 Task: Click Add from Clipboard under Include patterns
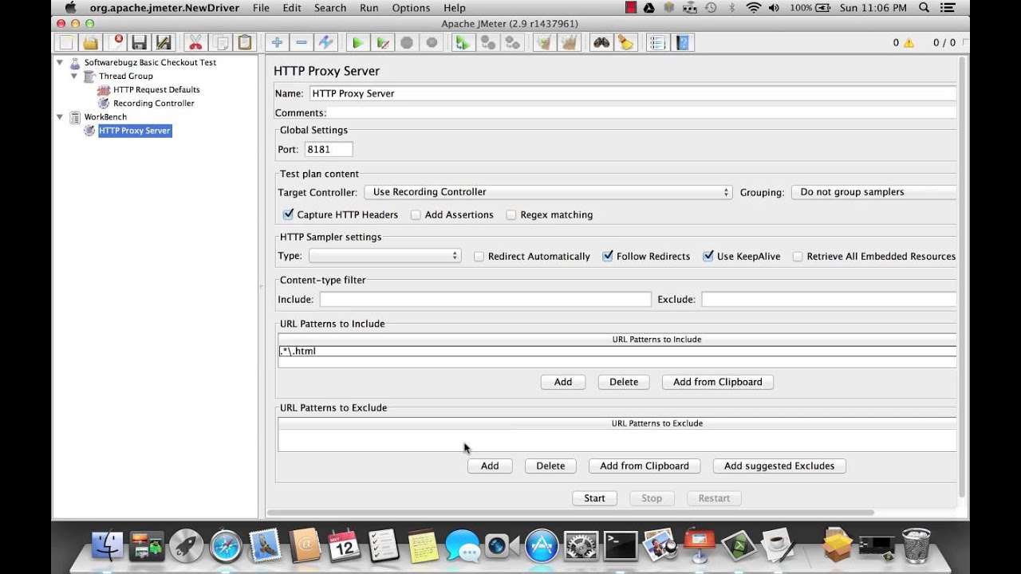click(718, 382)
